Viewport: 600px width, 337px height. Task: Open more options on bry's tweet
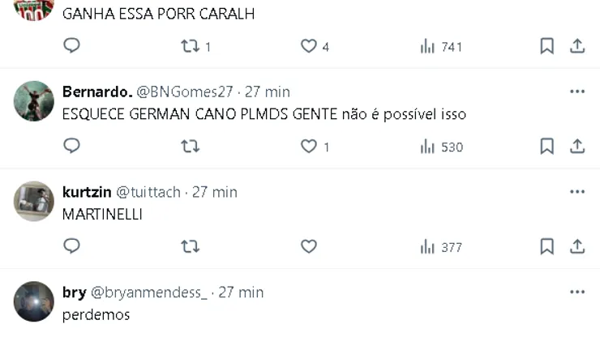(x=577, y=292)
